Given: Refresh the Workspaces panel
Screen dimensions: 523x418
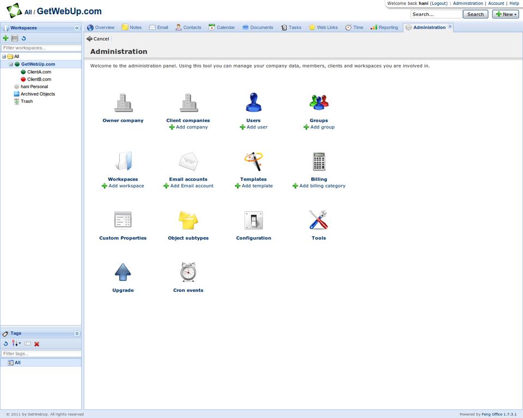Looking at the screenshot, I should click(23, 39).
